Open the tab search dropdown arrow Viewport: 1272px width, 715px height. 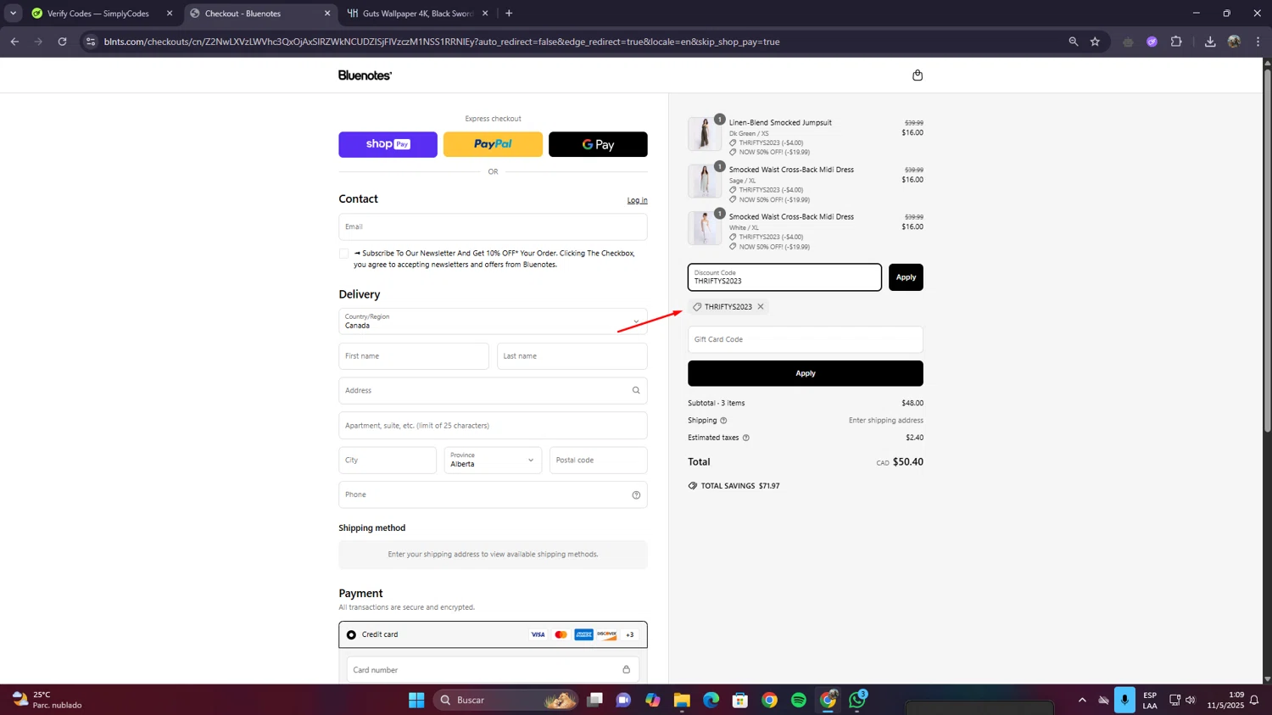pos(13,14)
